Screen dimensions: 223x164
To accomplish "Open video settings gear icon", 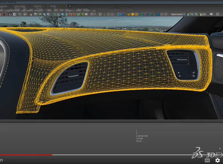I will click(217, 160).
